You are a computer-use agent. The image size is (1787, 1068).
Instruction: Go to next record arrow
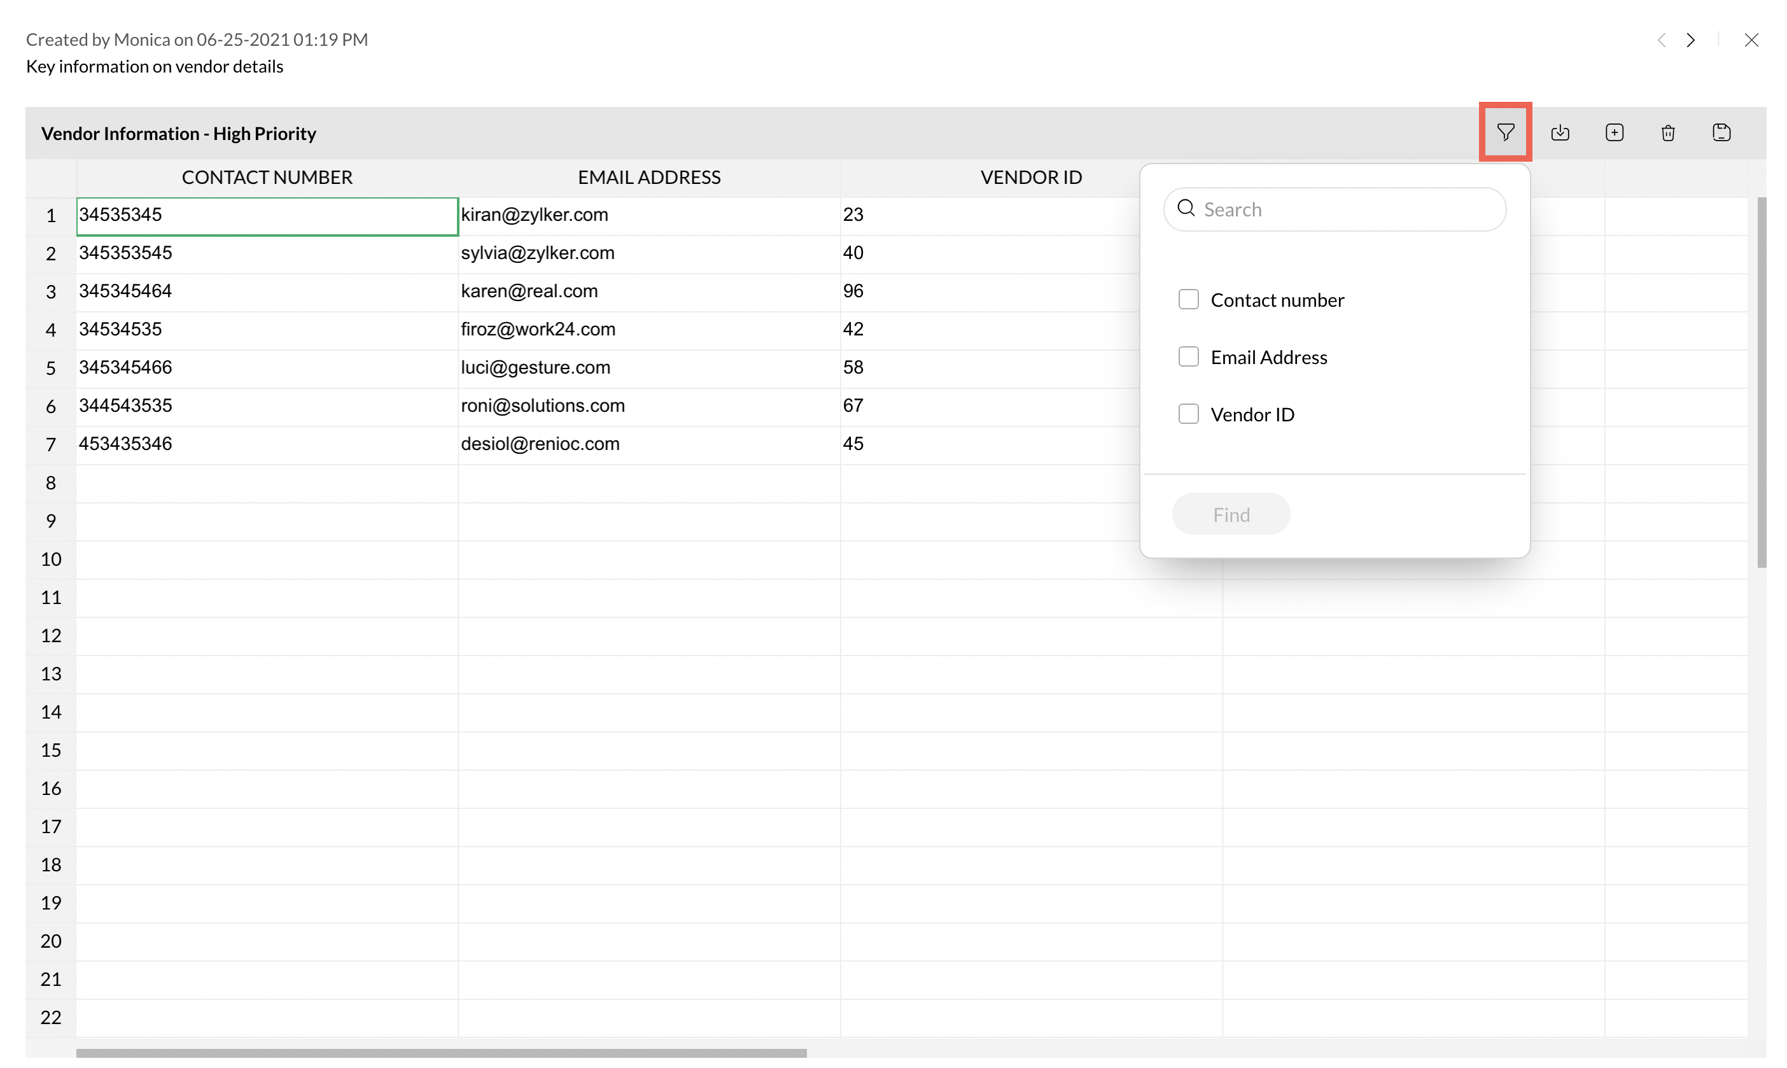coord(1691,40)
